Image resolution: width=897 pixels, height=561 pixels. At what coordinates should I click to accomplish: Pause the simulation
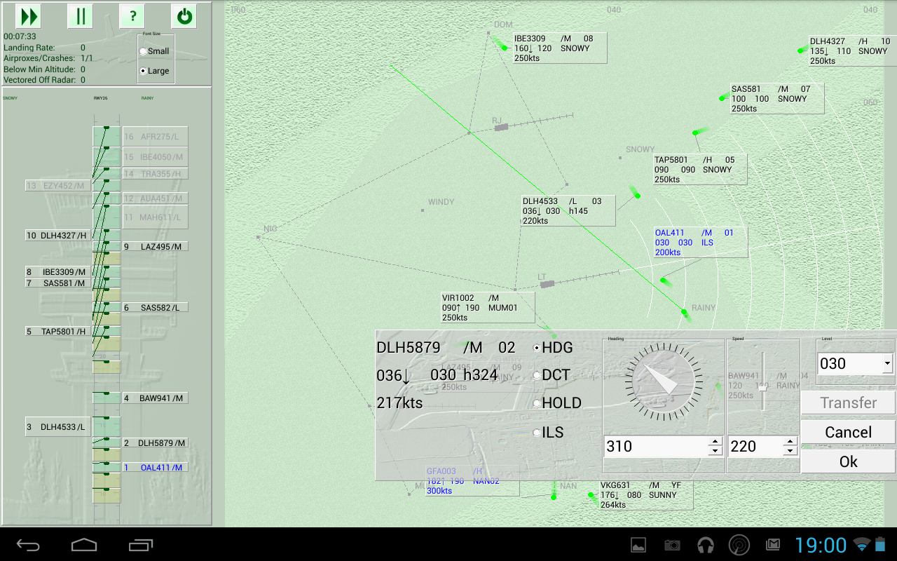coord(81,16)
